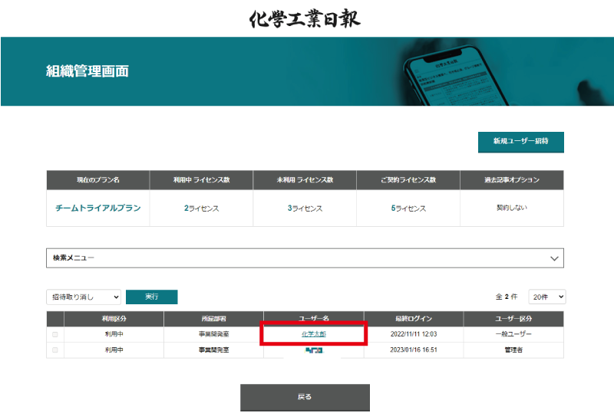Image resolution: width=614 pixels, height=420 pixels.
Task: Expand the 検索メニュー panel
Action: pos(305,258)
